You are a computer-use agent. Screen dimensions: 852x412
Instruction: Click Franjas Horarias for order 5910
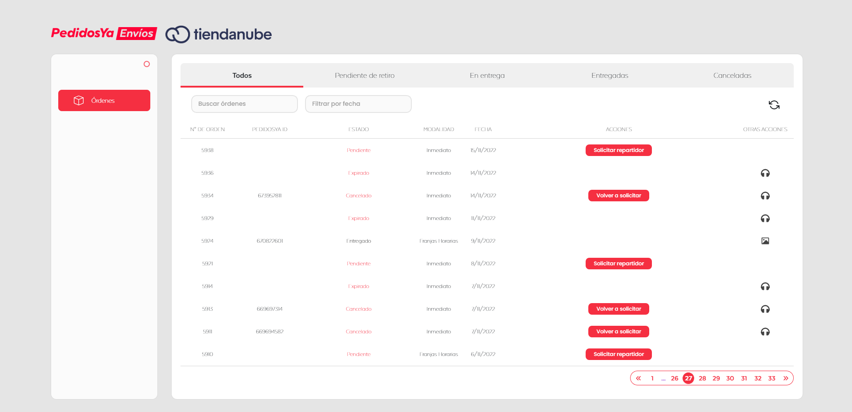tap(438, 354)
